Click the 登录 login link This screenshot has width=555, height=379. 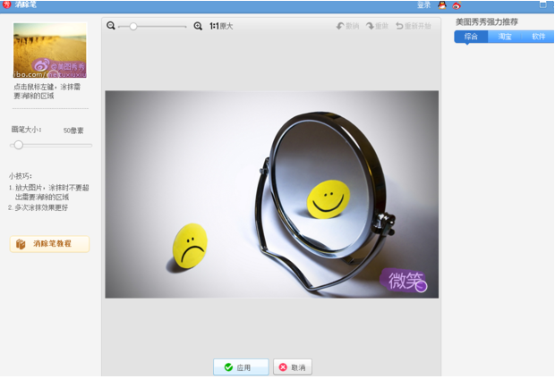423,5
